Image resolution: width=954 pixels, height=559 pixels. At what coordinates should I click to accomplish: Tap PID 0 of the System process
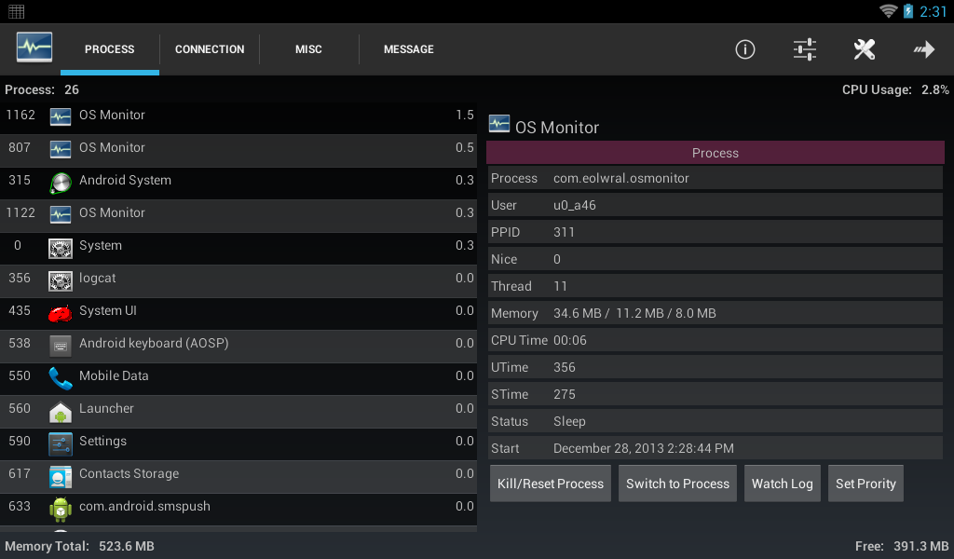pyautogui.click(x=18, y=245)
